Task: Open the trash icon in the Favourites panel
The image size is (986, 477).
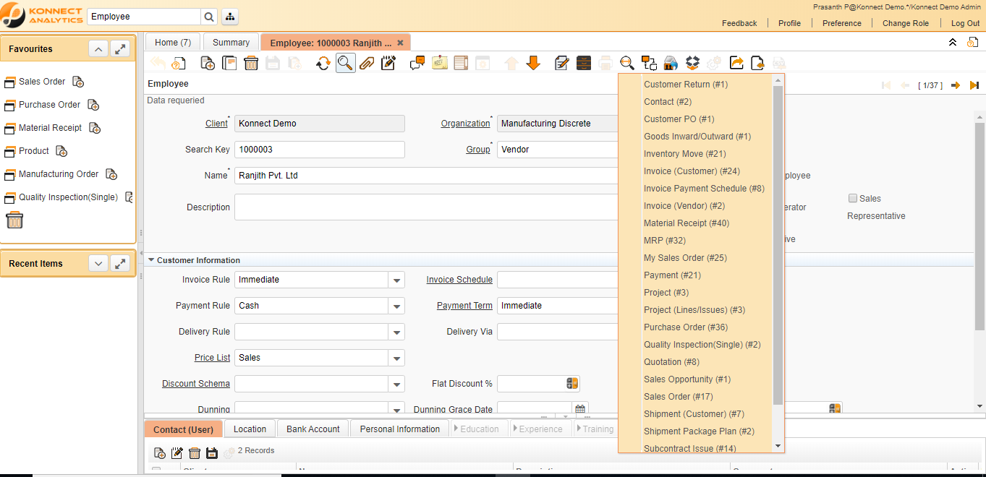Action: point(14,220)
